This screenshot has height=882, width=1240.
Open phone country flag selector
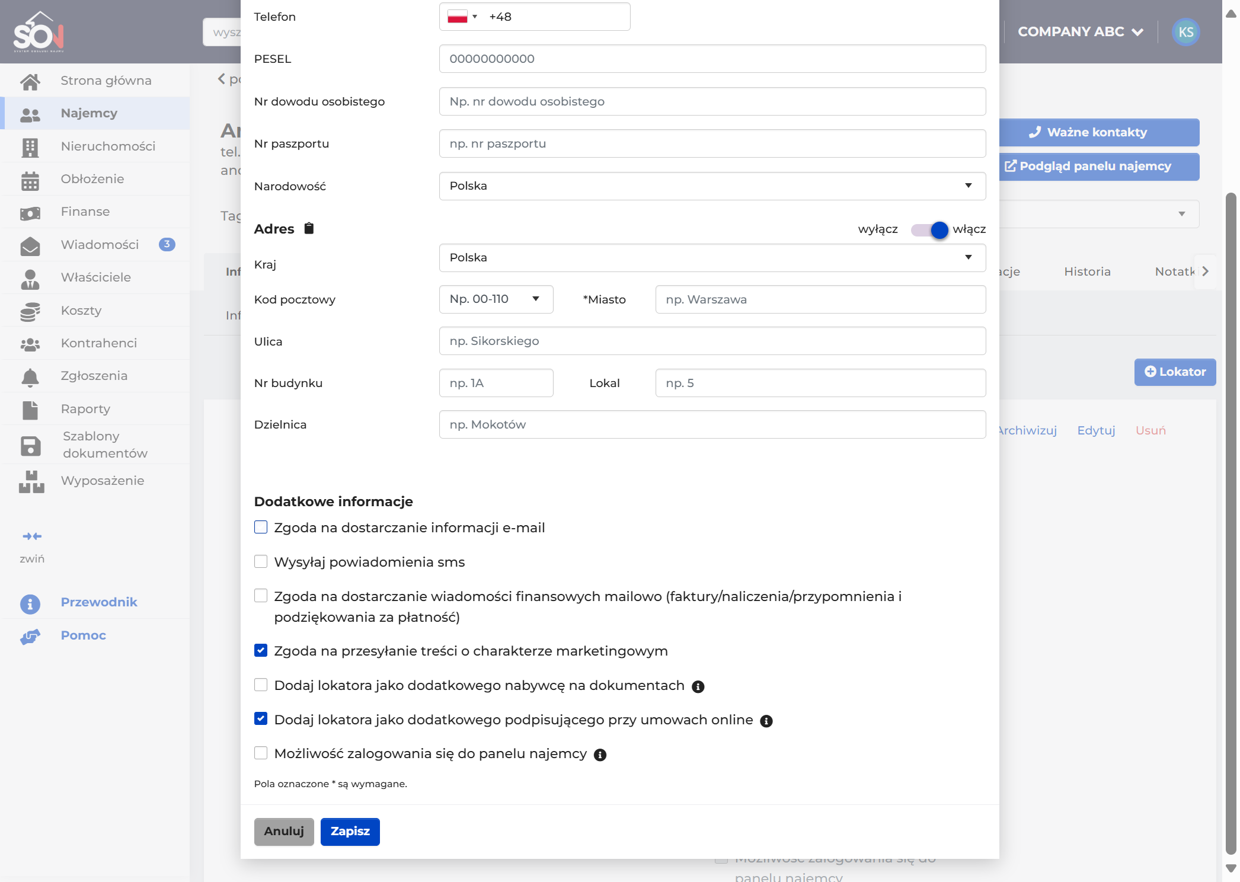click(x=462, y=17)
